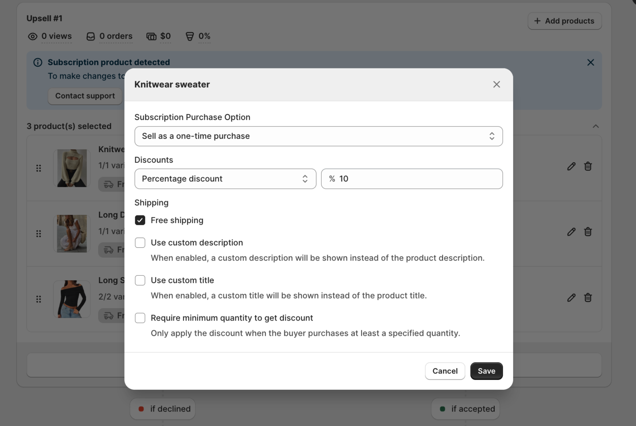The width and height of the screenshot is (636, 426).
Task: Focus the discount percentage value field
Action: (x=412, y=179)
